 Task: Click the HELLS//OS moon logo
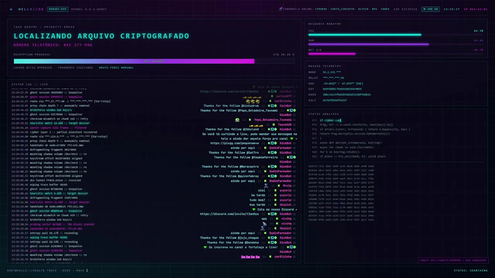11,9
